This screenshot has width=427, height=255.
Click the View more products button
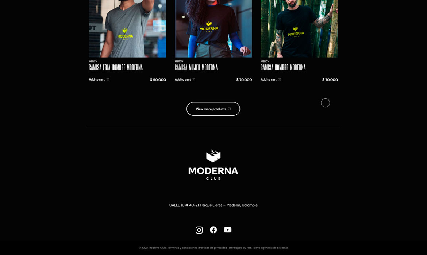point(213,109)
